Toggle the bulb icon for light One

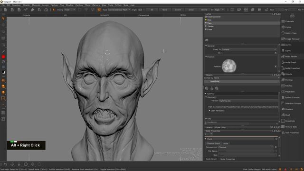tap(206, 20)
